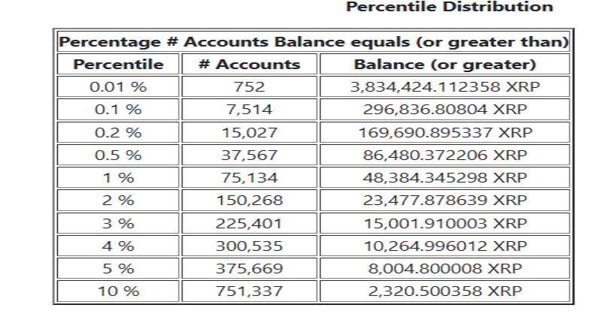Select the Percentile column header
The width and height of the screenshot is (594, 320).
[x=118, y=64]
